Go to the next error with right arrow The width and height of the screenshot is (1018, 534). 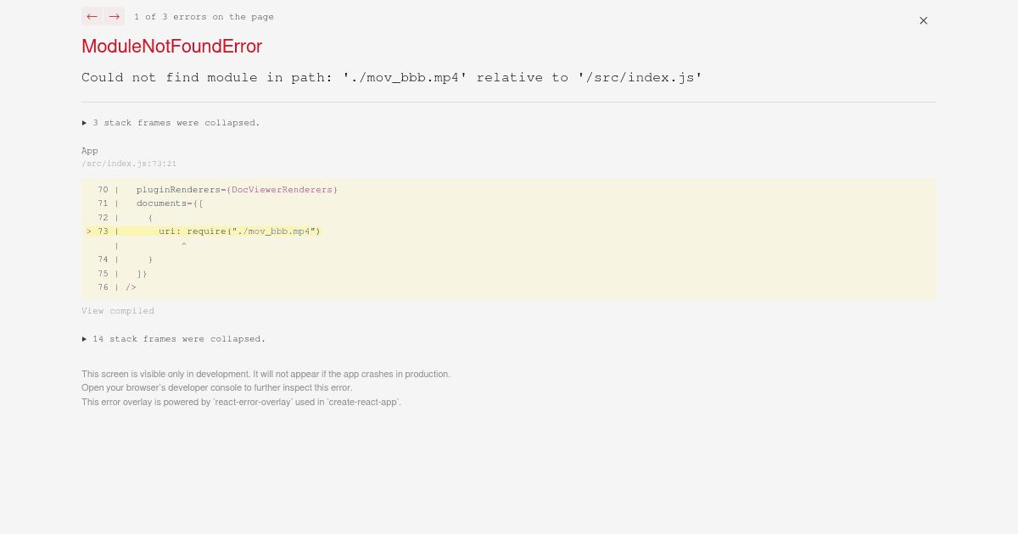pyautogui.click(x=114, y=16)
